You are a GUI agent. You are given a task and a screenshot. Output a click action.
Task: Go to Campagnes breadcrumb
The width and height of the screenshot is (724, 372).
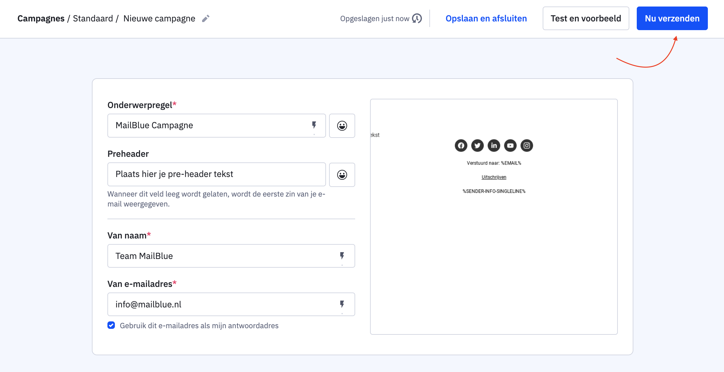pyautogui.click(x=41, y=19)
